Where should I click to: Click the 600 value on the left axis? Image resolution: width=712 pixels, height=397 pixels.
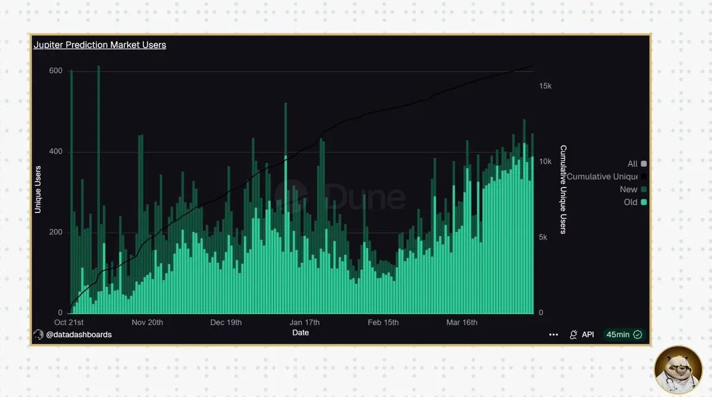pos(56,71)
